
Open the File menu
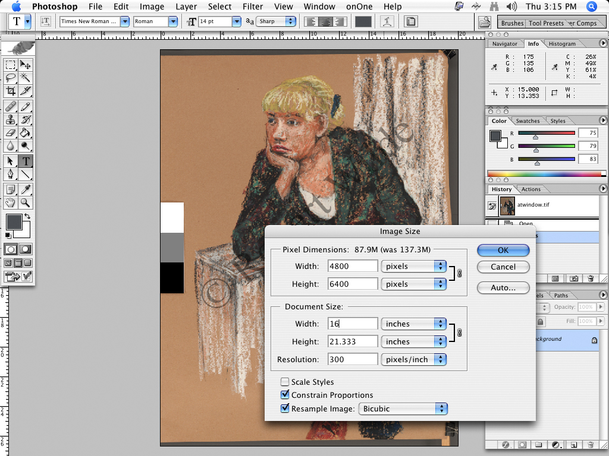95,7
